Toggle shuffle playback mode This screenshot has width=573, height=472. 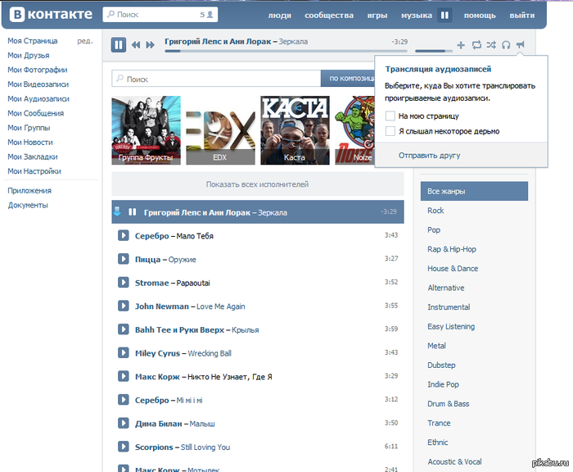[x=491, y=45]
